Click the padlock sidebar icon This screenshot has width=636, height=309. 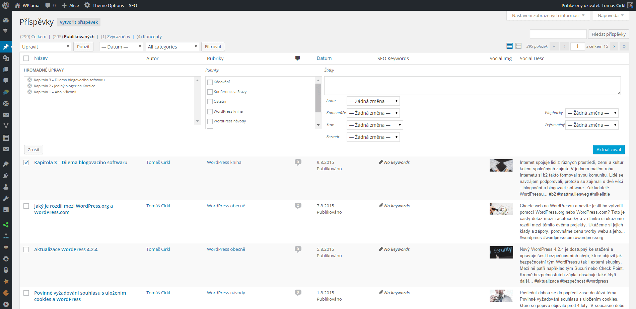tap(6, 270)
